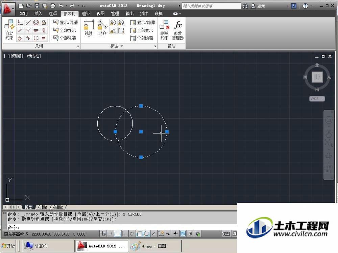Apply the Collinear constraint tool
The image size is (338, 253).
pyautogui.click(x=28, y=22)
